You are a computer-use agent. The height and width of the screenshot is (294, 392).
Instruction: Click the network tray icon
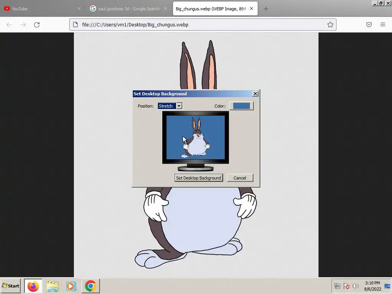337,286
